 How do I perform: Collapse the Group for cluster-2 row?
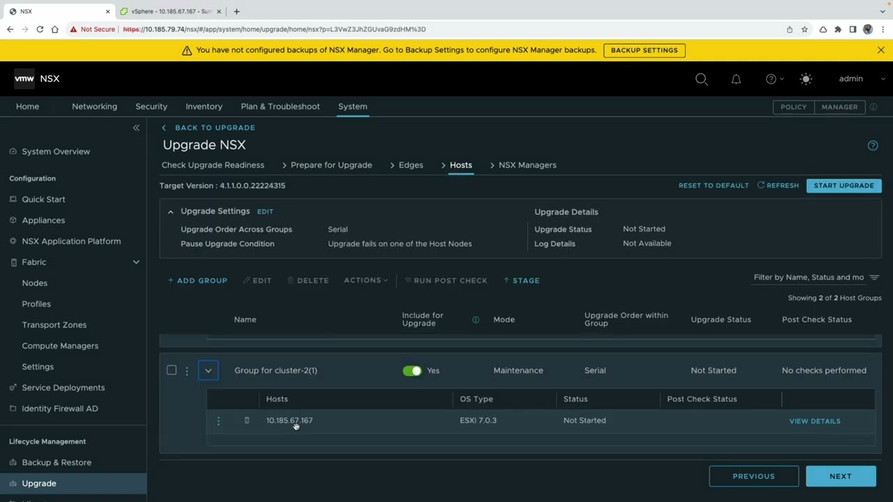(208, 371)
